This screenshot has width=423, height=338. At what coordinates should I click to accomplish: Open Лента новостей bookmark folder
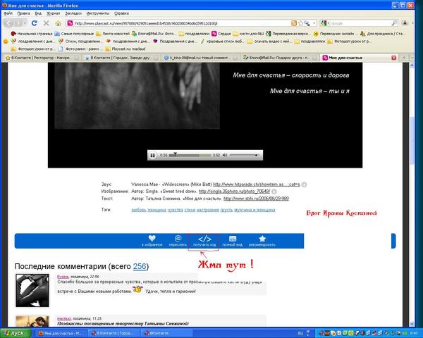(x=113, y=34)
